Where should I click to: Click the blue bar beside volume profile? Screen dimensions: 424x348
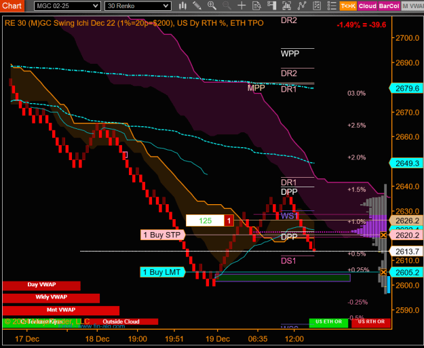(x=389, y=285)
